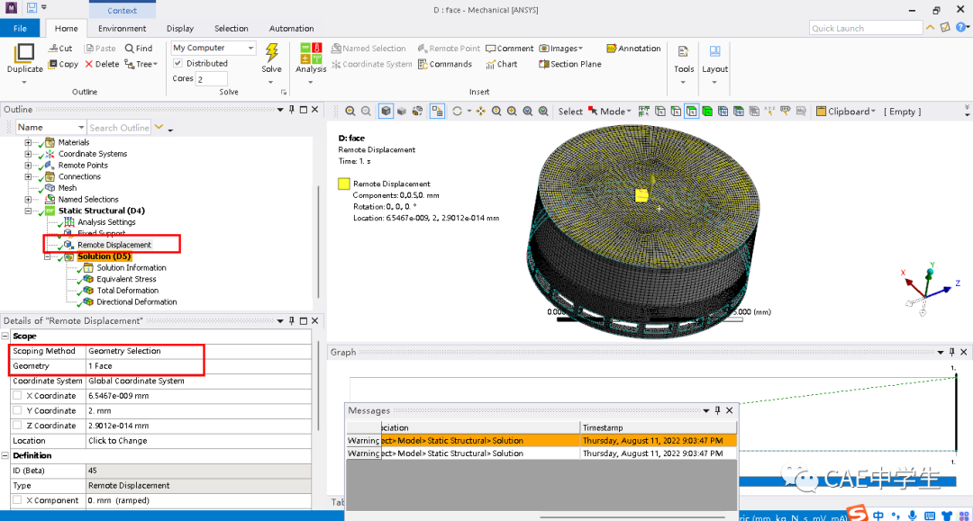Image resolution: width=973 pixels, height=521 pixels.
Task: Click the yellow Remote Displacement legend swatch
Action: [344, 184]
